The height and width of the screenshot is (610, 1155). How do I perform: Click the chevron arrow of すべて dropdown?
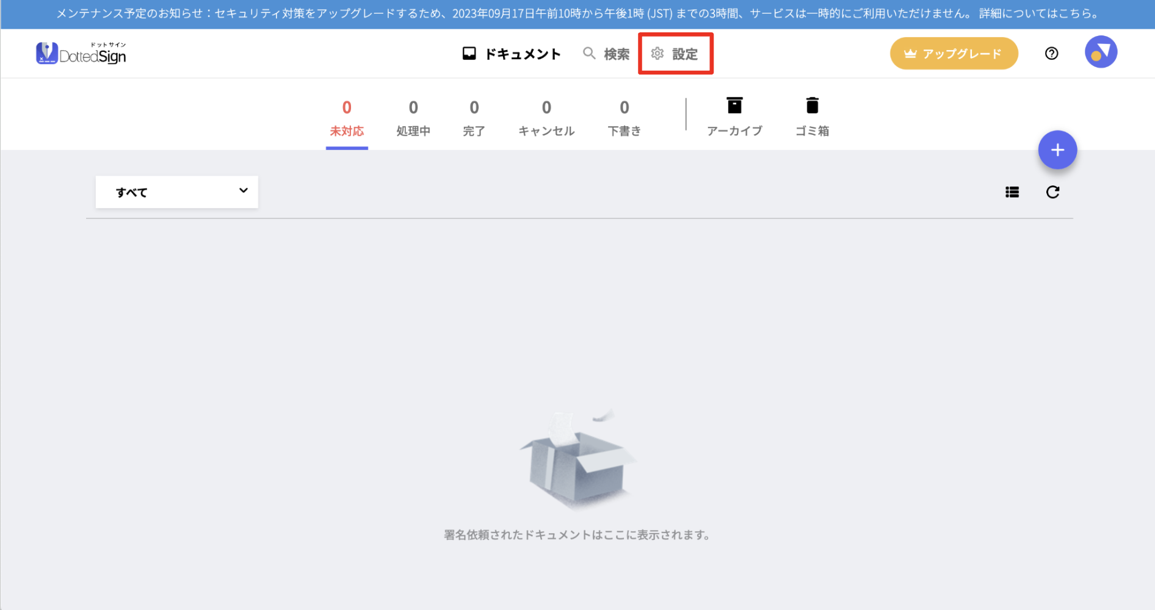click(244, 190)
